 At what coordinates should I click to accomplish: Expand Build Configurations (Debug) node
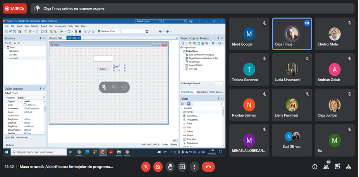[x=184, y=54]
